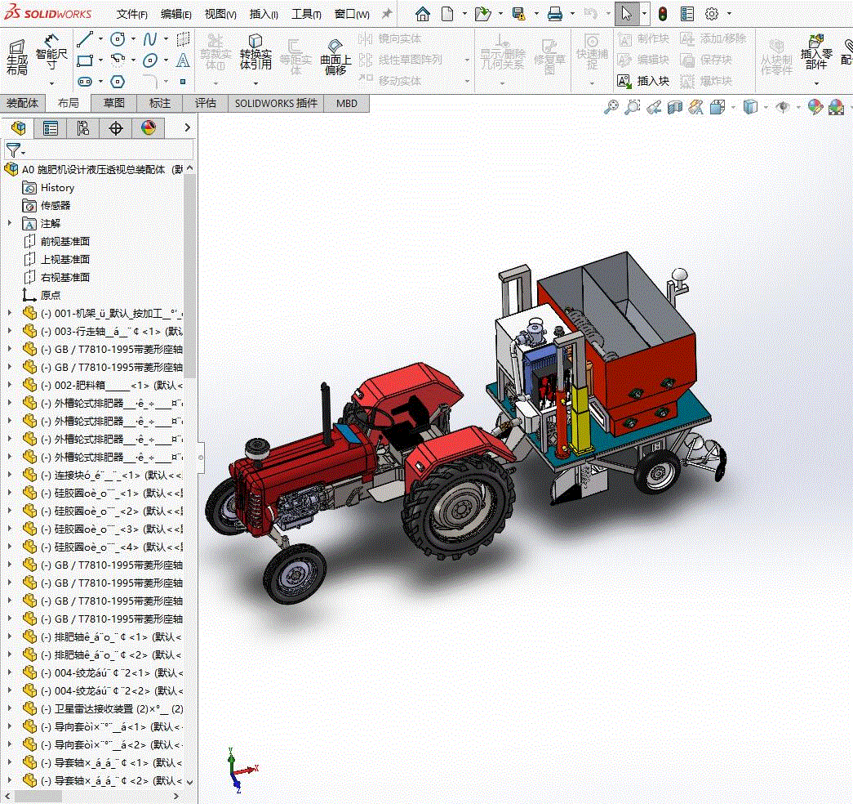Click the Edit Appearance color ball icon
853x804 pixels.
click(815, 107)
